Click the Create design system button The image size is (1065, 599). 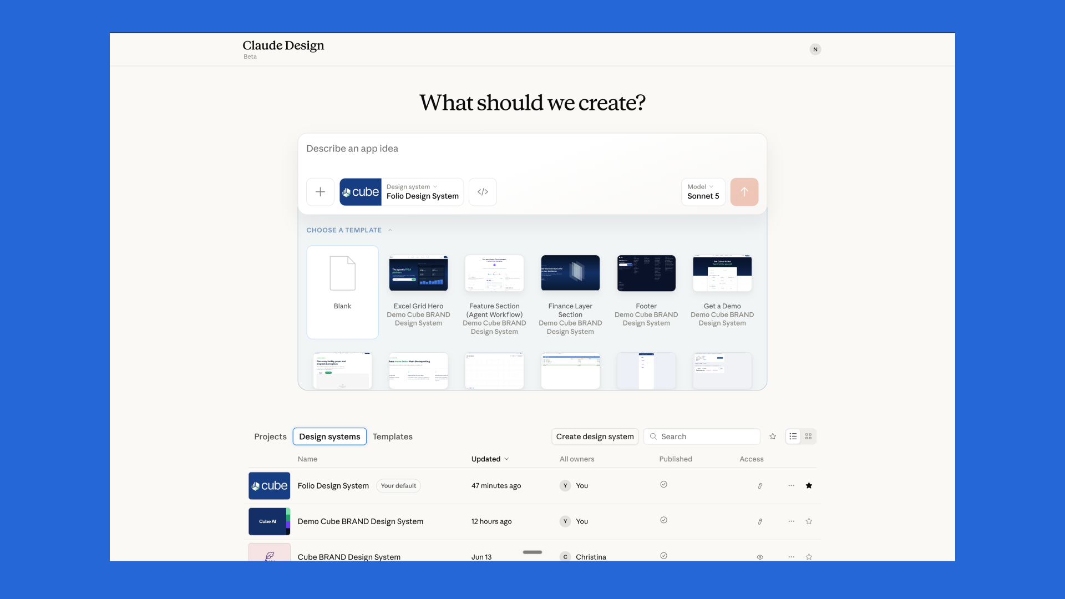595,436
